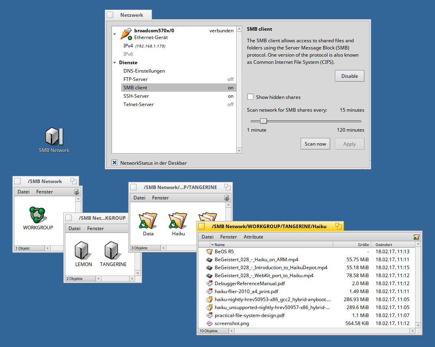Click the Introduction_to_HaikuDepot.mp4 file icon

[x=210, y=268]
